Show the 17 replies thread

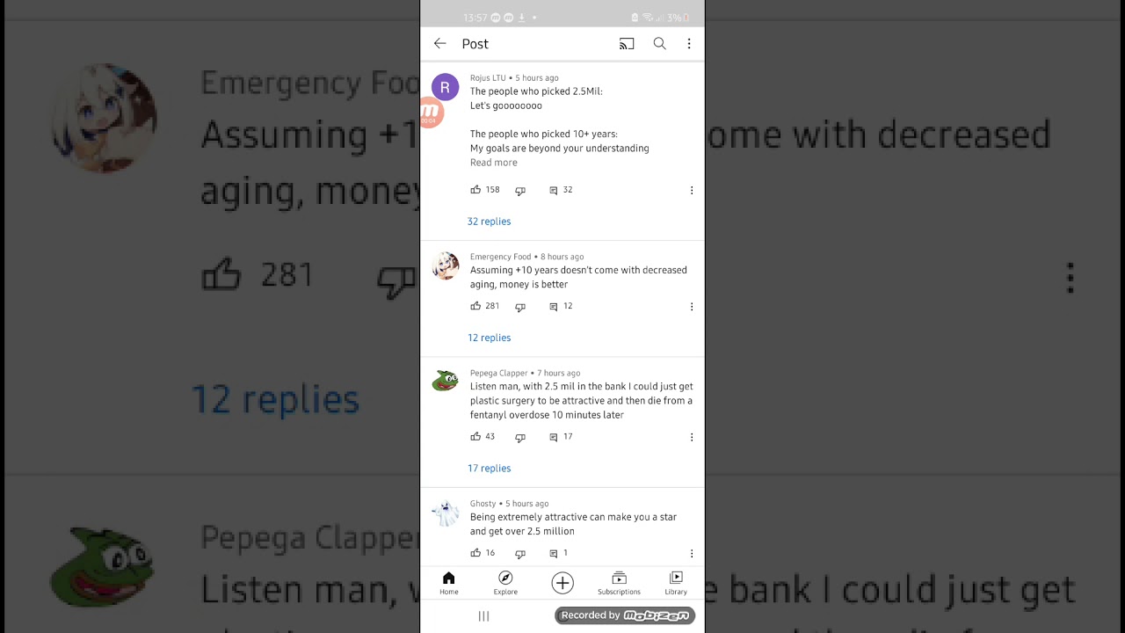[489, 469]
